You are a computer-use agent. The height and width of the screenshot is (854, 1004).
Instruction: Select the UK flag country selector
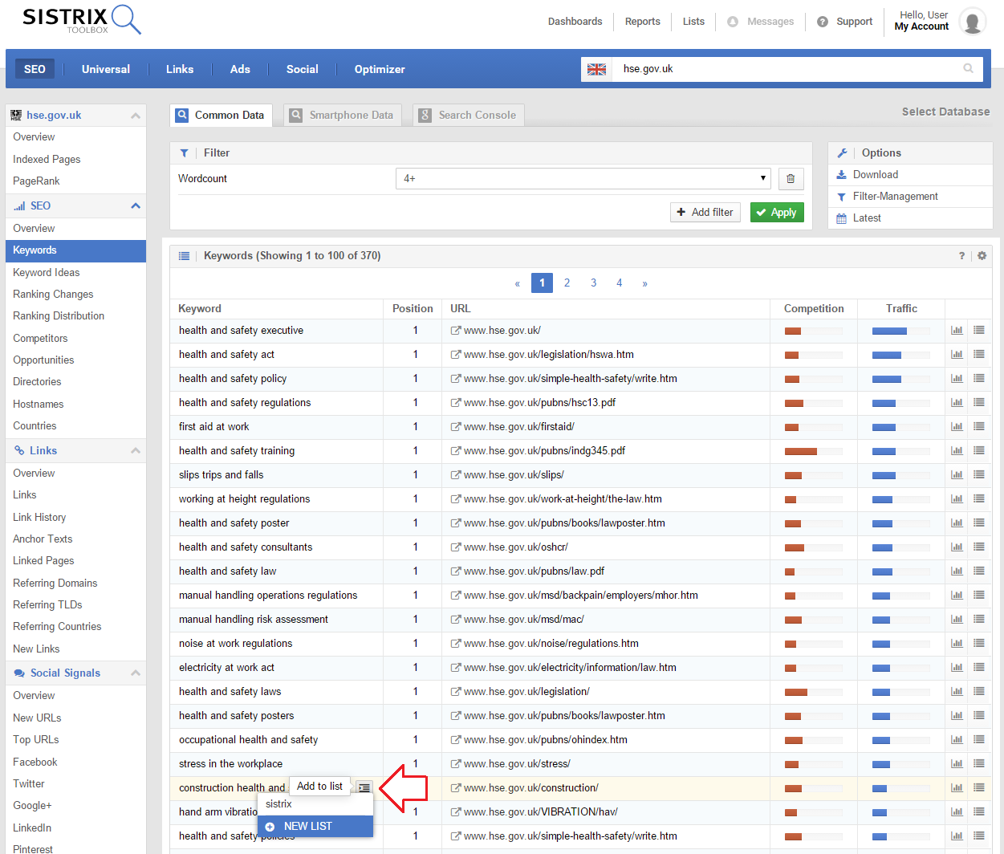tap(596, 69)
